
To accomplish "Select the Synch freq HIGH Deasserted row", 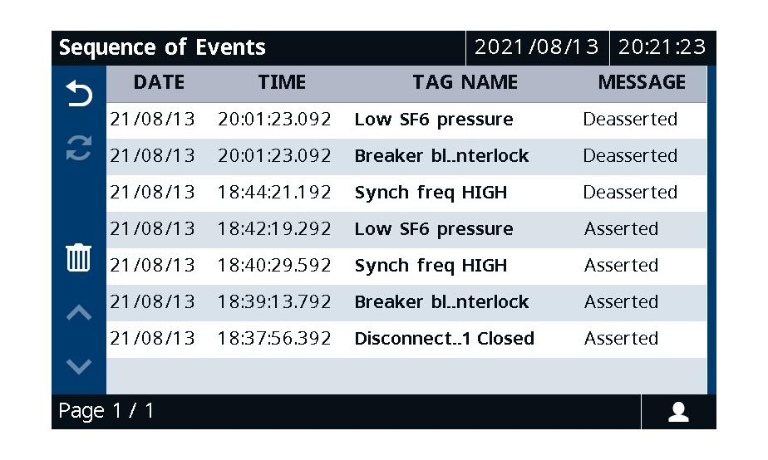I will coord(406,193).
